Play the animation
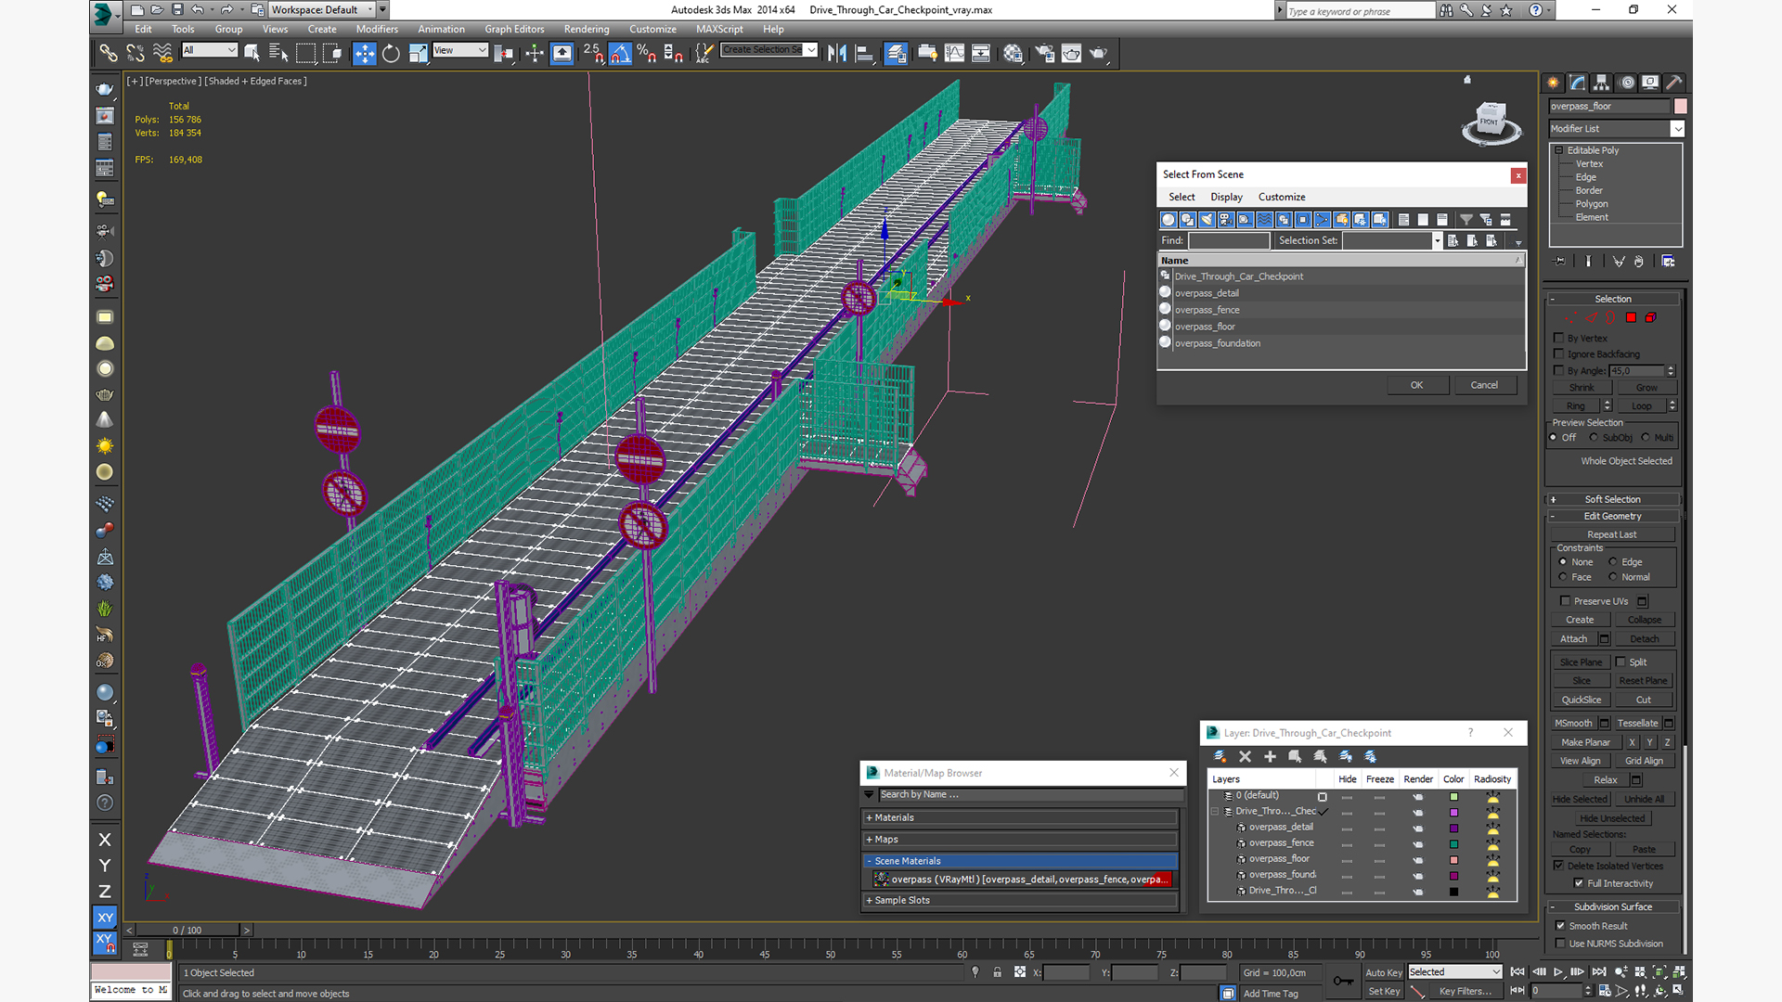 click(x=1558, y=972)
